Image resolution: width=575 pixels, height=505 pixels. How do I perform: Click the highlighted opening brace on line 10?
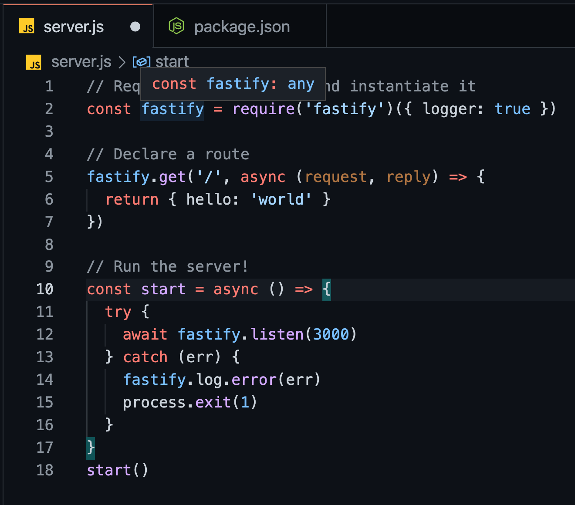tap(327, 289)
